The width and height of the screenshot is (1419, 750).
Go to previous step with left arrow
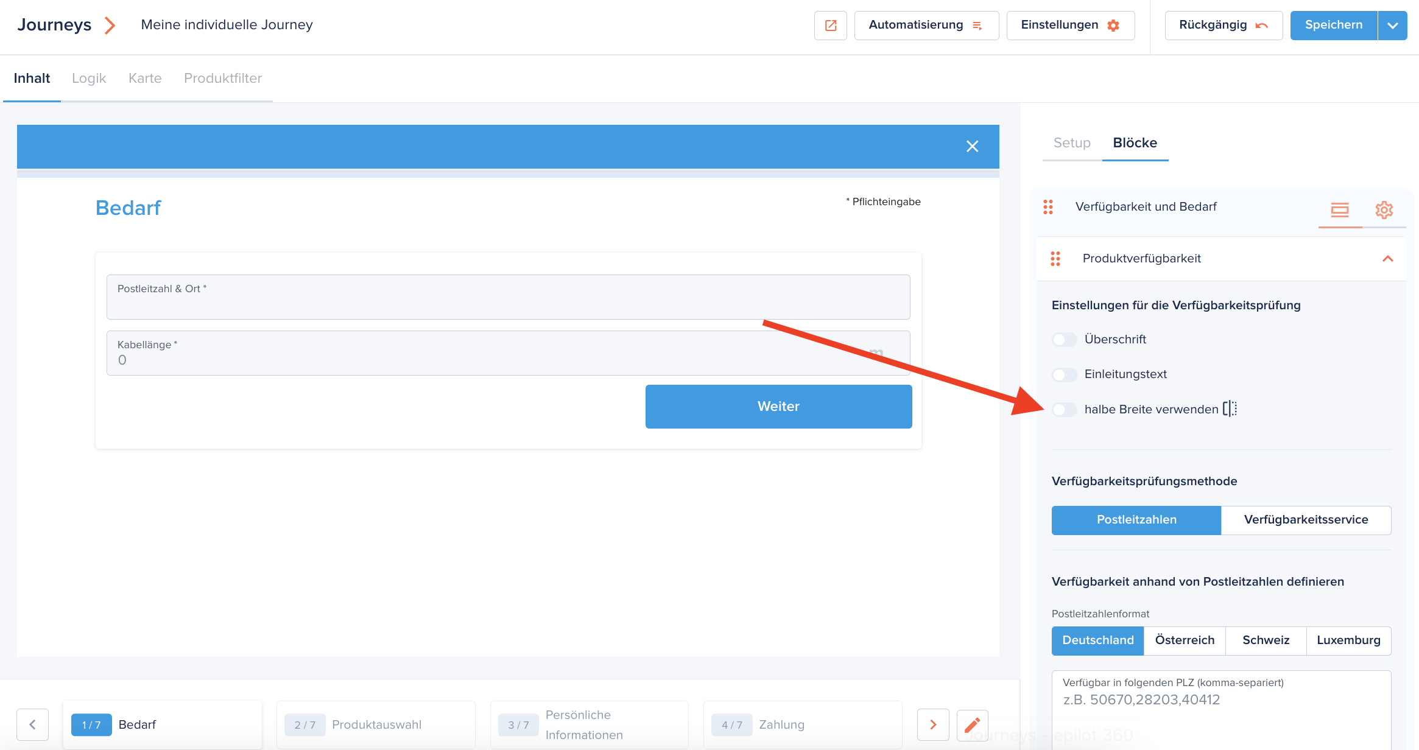(32, 724)
